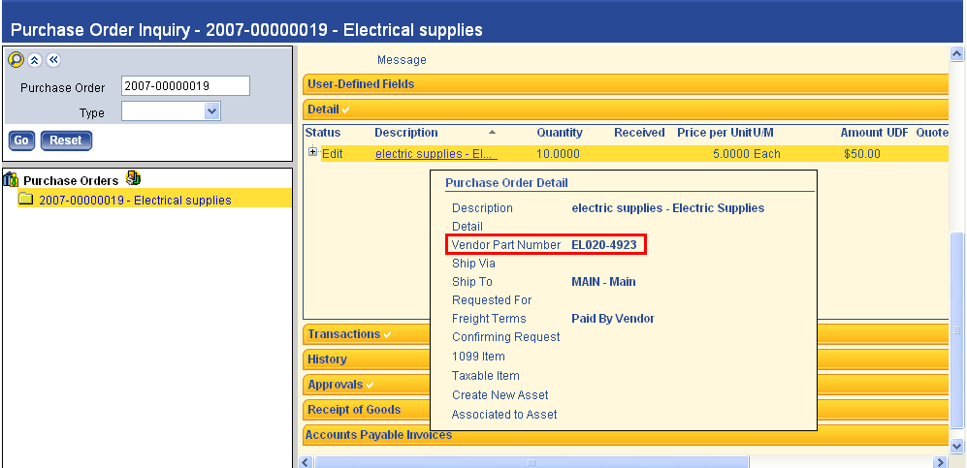Expand the User-Defined Fields section

(361, 84)
